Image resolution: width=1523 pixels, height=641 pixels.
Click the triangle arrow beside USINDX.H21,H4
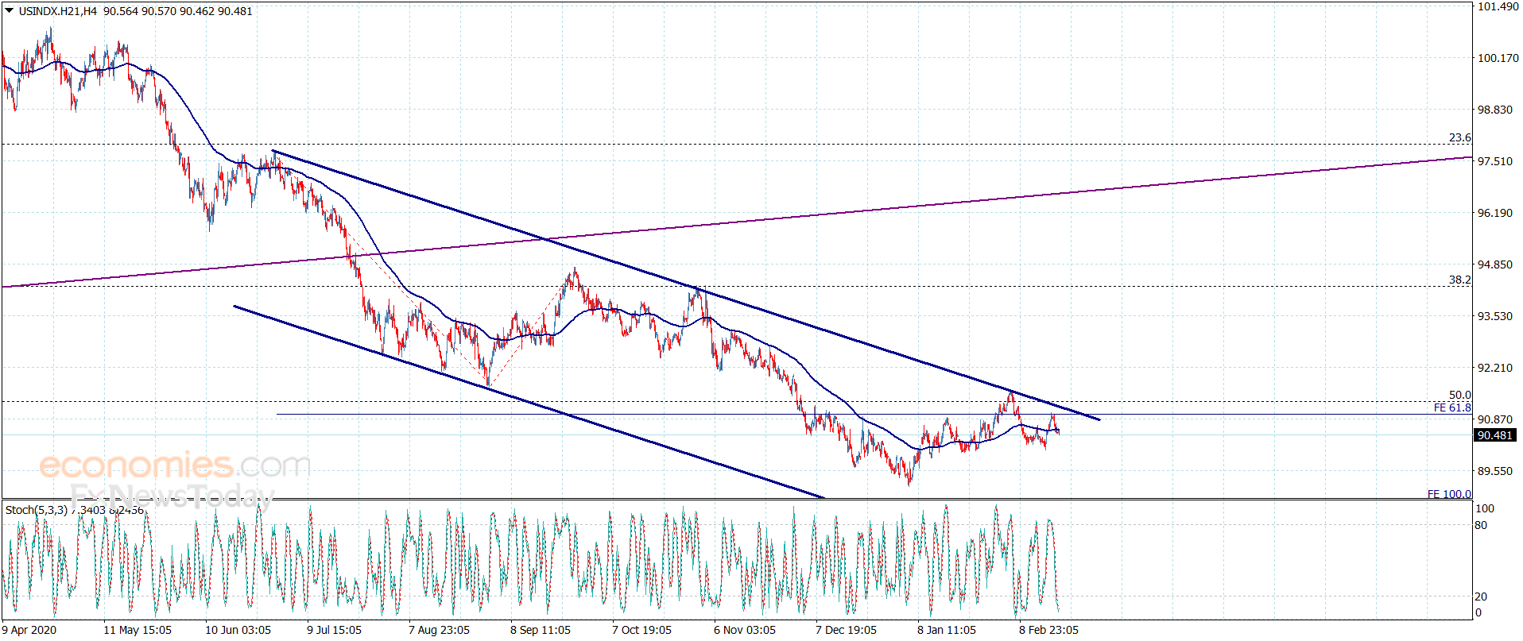click(x=10, y=11)
